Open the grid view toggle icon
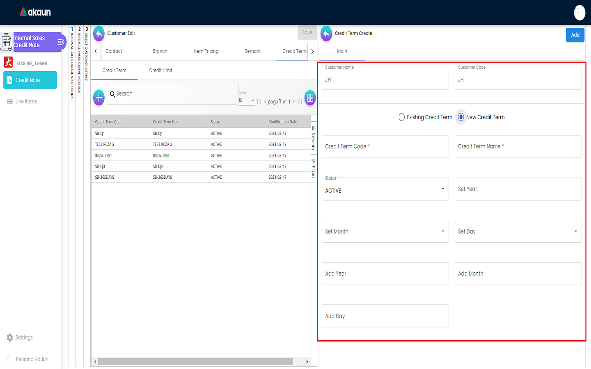The image size is (591, 369). coord(310,98)
